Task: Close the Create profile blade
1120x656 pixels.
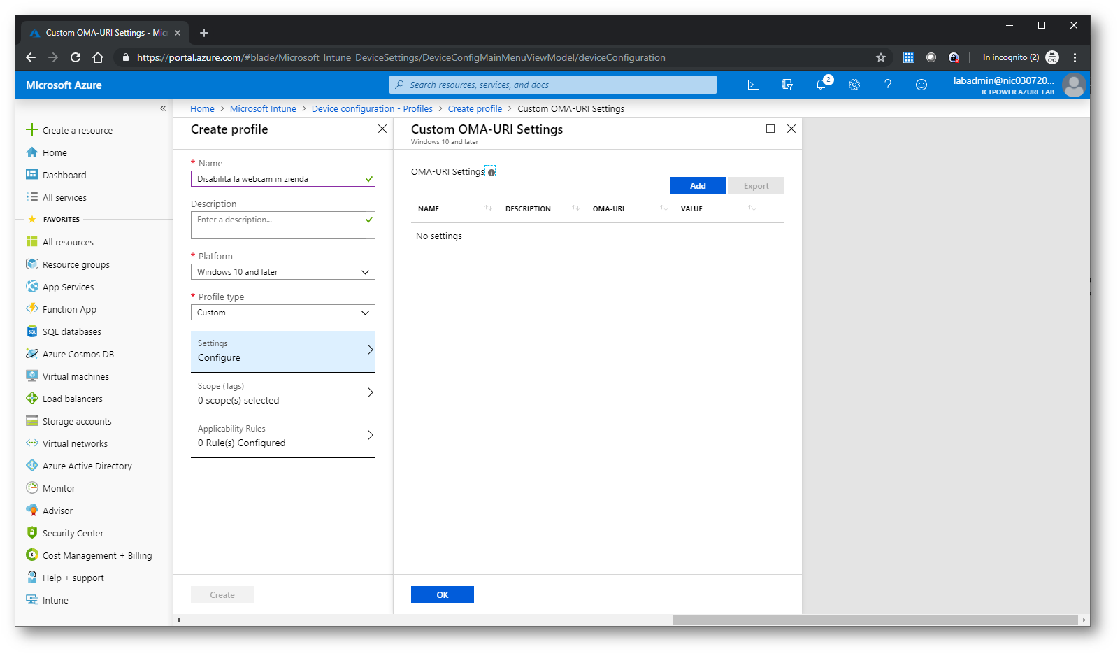Action: click(x=382, y=129)
